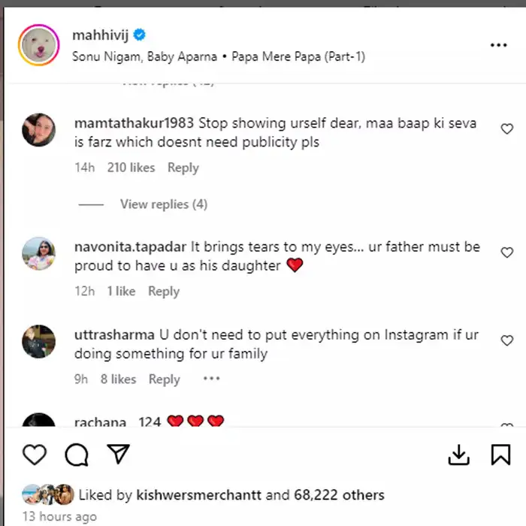Open the comment bubble icon
The image size is (526, 526).
coord(76,455)
